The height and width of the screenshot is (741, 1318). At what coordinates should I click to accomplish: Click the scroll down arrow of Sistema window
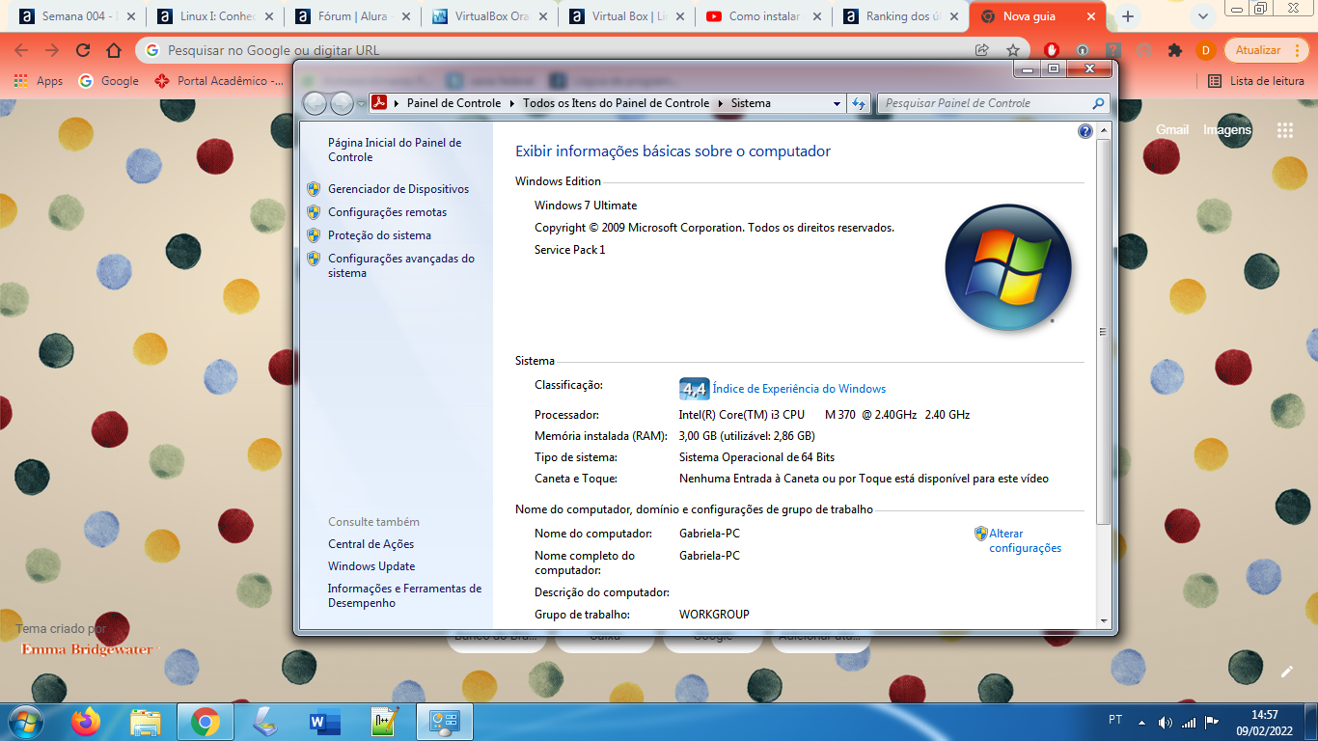1104,622
